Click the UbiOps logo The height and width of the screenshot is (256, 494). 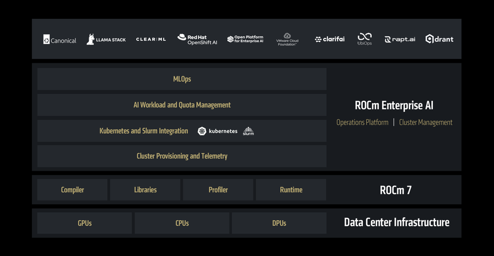364,39
